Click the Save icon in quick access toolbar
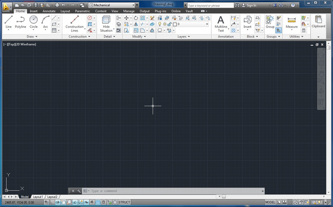The width and height of the screenshot is (333, 207). 36,5
